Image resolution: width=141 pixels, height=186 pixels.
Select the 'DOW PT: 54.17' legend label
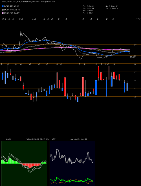click(12, 13)
